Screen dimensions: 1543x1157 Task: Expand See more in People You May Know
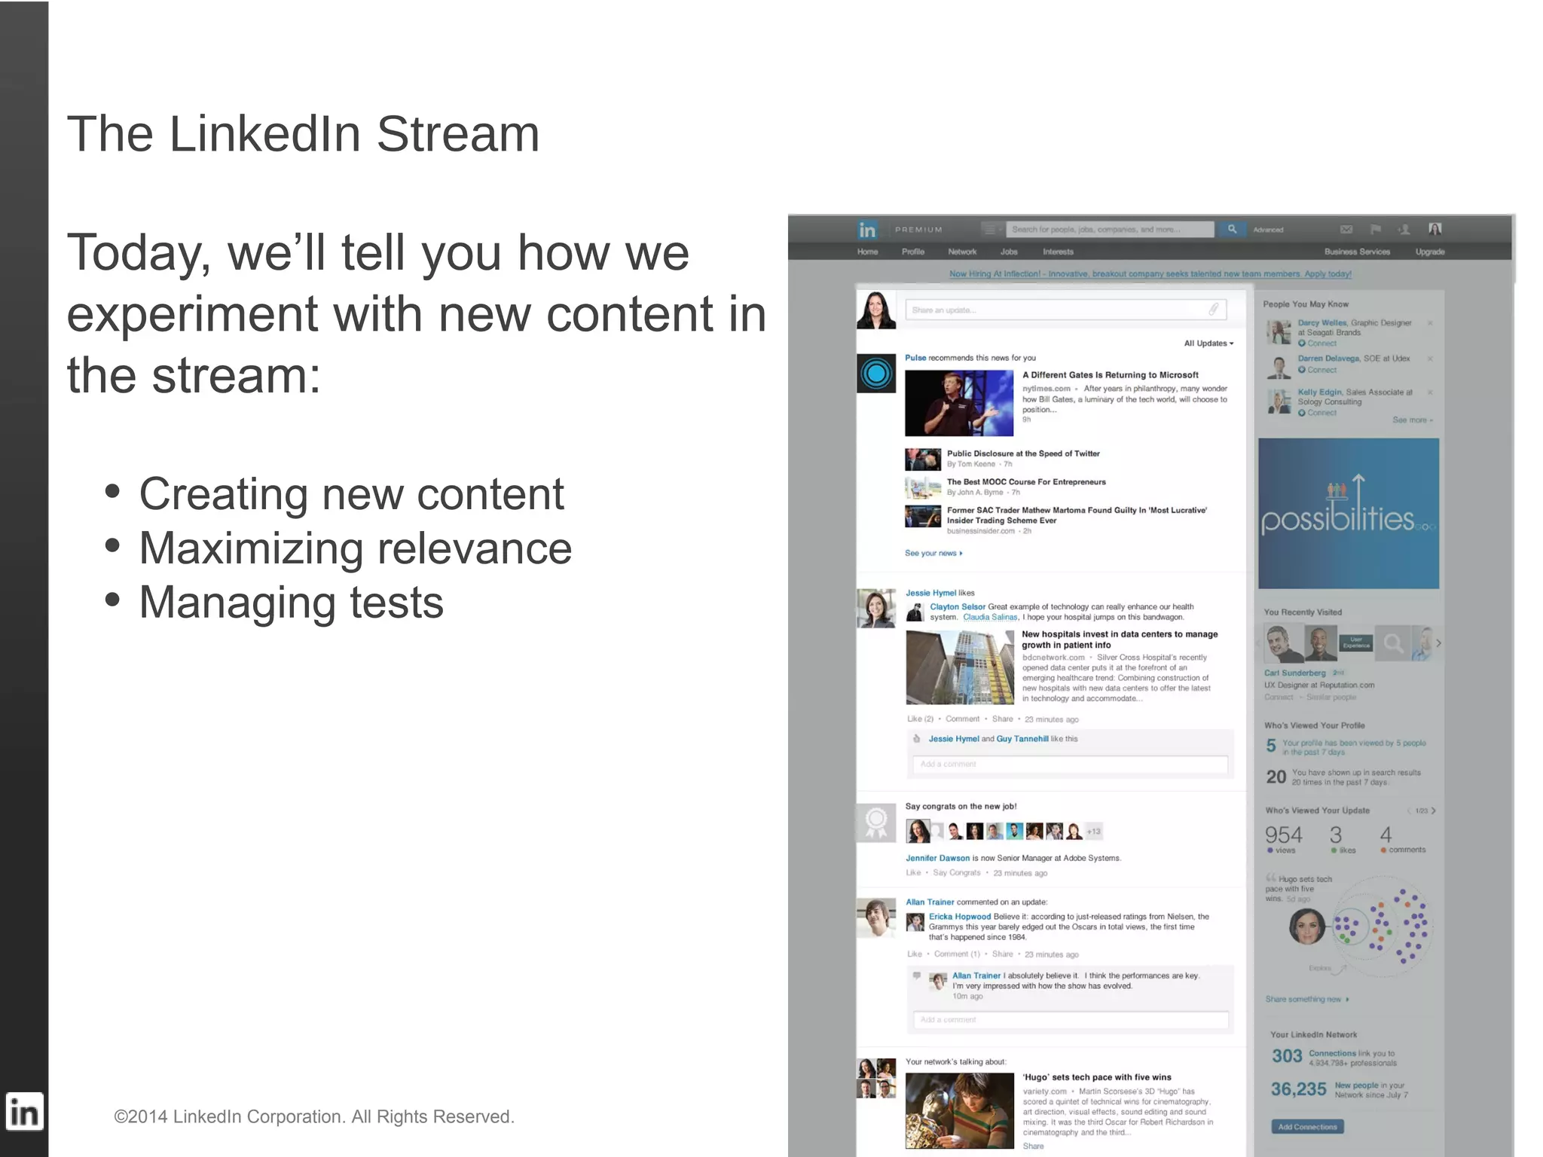click(x=1413, y=420)
